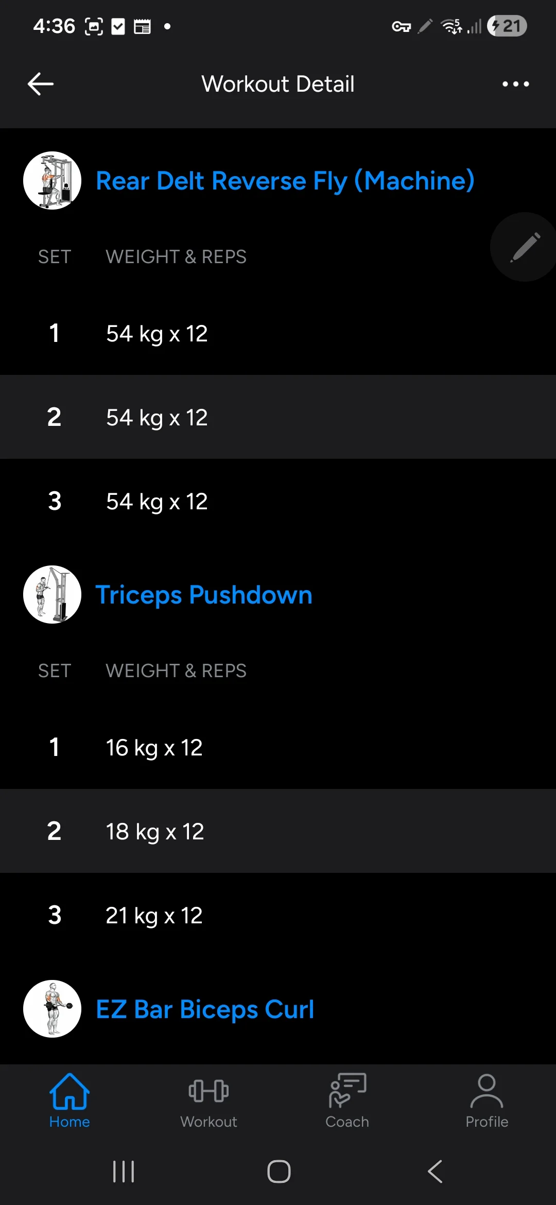The image size is (556, 1205).
Task: Select Triceps Pushdown 21 kg set row
Action: [278, 915]
